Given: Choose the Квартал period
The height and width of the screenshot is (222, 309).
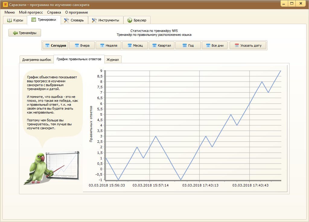Looking at the screenshot, I should coord(161,45).
